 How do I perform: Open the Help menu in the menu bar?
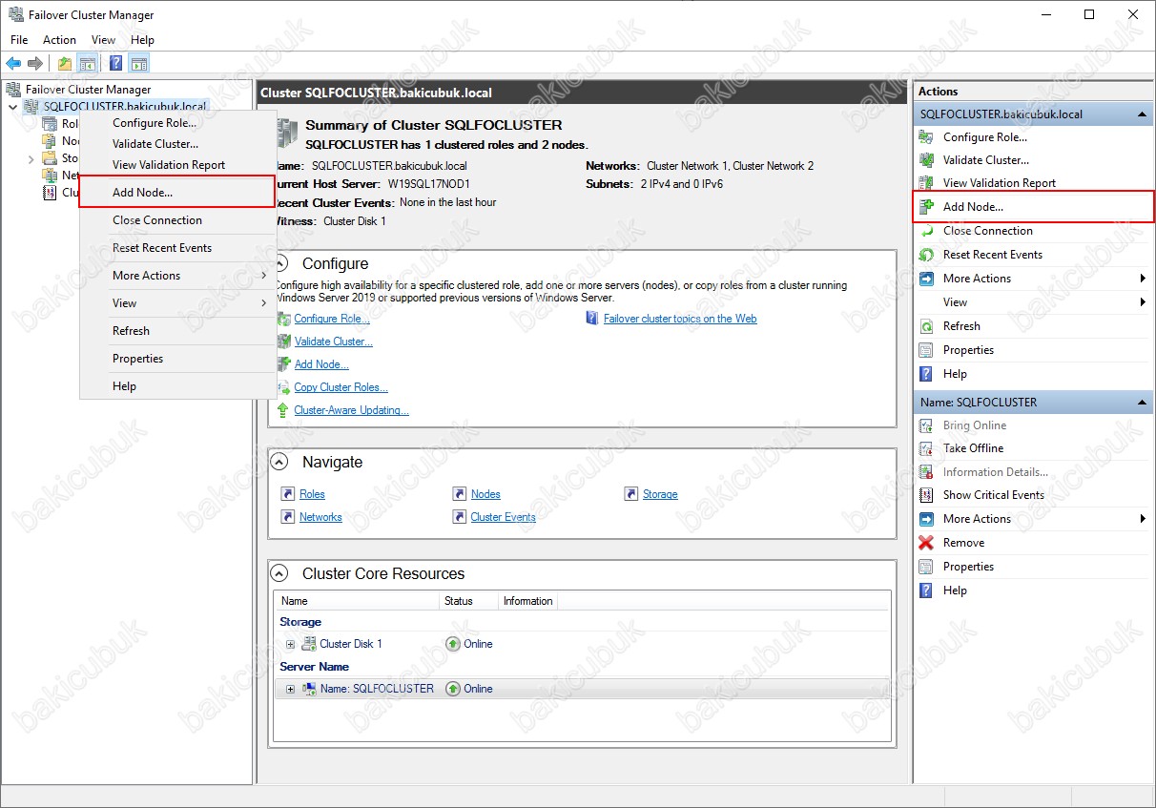[x=142, y=40]
